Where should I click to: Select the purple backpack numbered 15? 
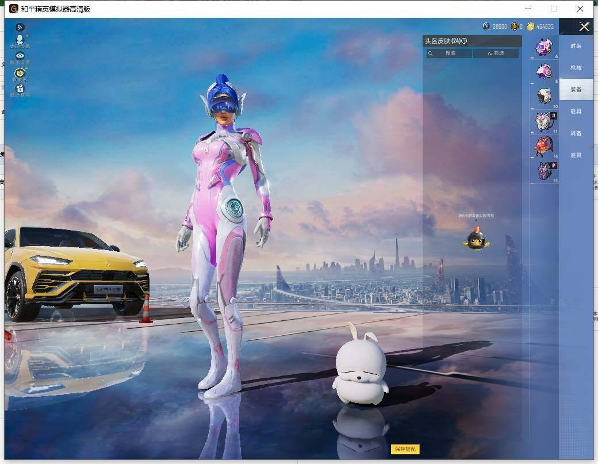click(x=544, y=171)
